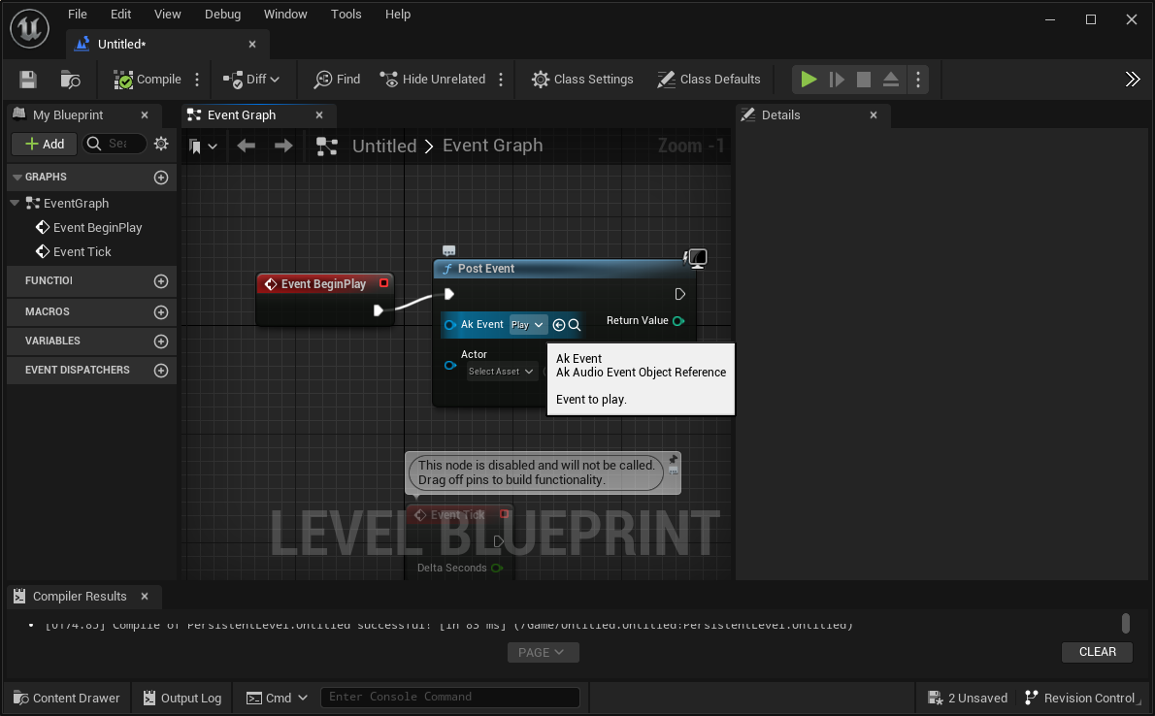Close the My Blueprint panel
The width and height of the screenshot is (1155, 716).
coord(145,114)
